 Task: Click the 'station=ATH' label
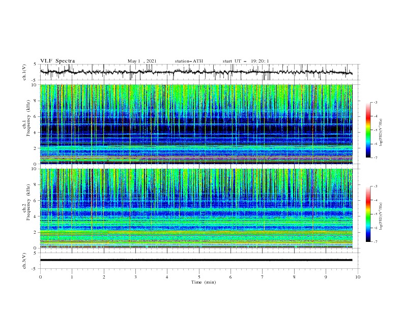point(189,61)
